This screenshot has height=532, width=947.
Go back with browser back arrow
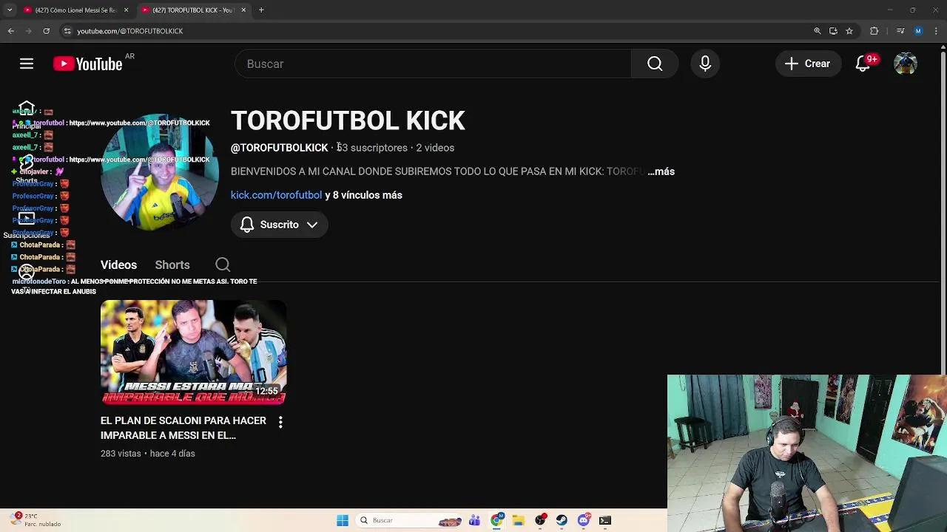point(10,31)
